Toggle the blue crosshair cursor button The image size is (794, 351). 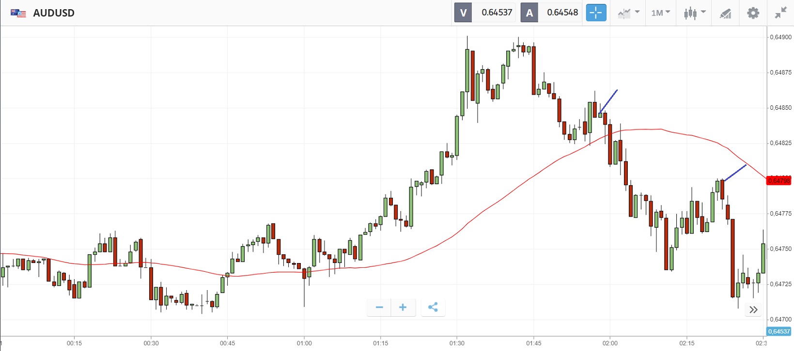(x=596, y=13)
